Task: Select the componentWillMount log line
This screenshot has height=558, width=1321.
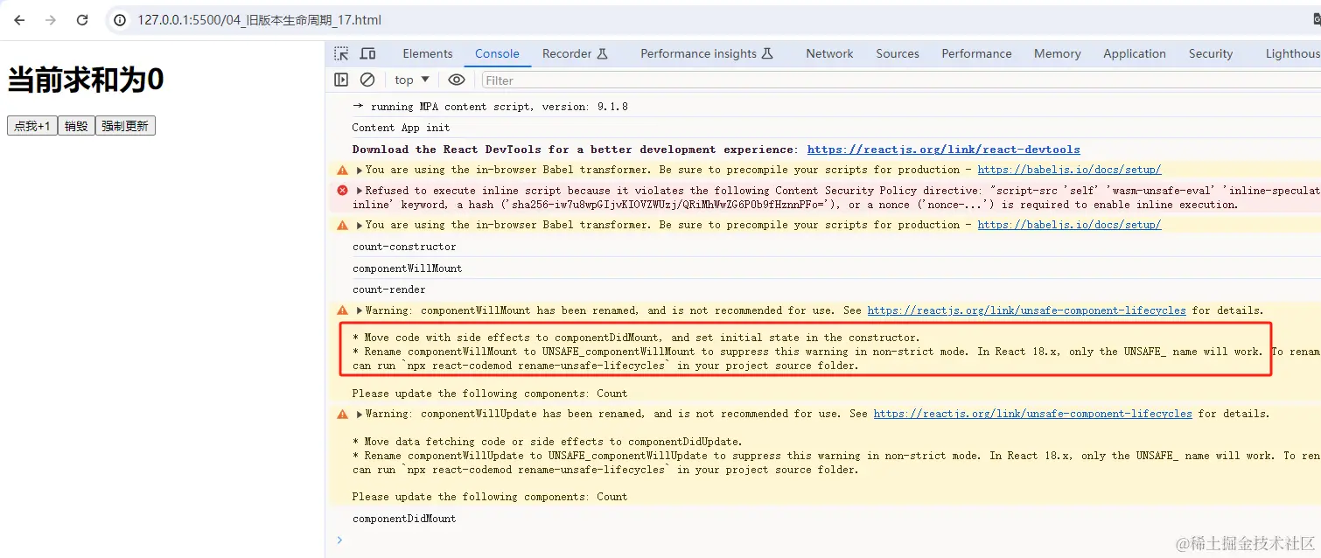Action: point(407,269)
